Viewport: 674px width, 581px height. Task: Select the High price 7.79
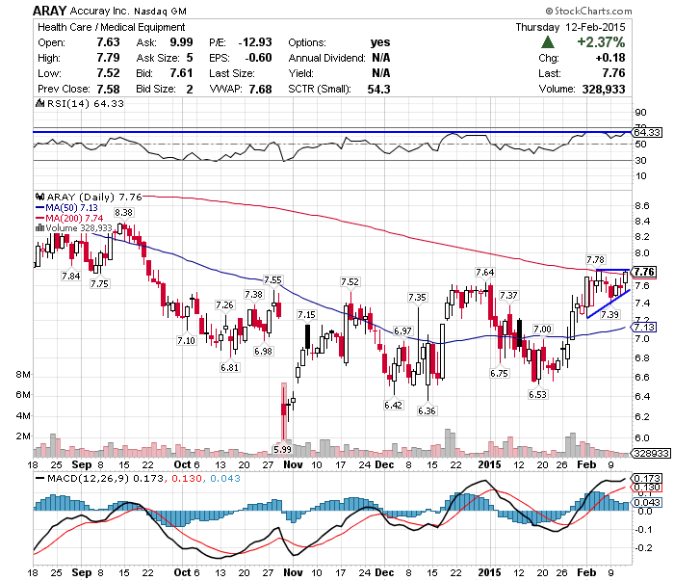(x=108, y=58)
